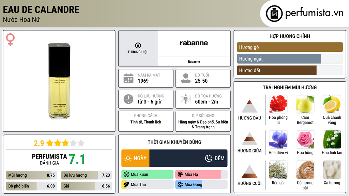
Task: Click the Hương cuối pyramid icon
Action: [x=249, y=171]
